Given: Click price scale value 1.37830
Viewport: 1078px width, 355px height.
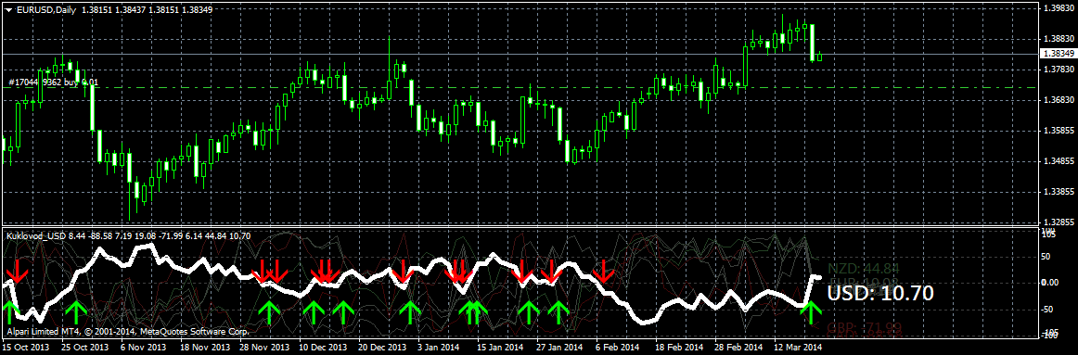Looking at the screenshot, I should [1059, 70].
